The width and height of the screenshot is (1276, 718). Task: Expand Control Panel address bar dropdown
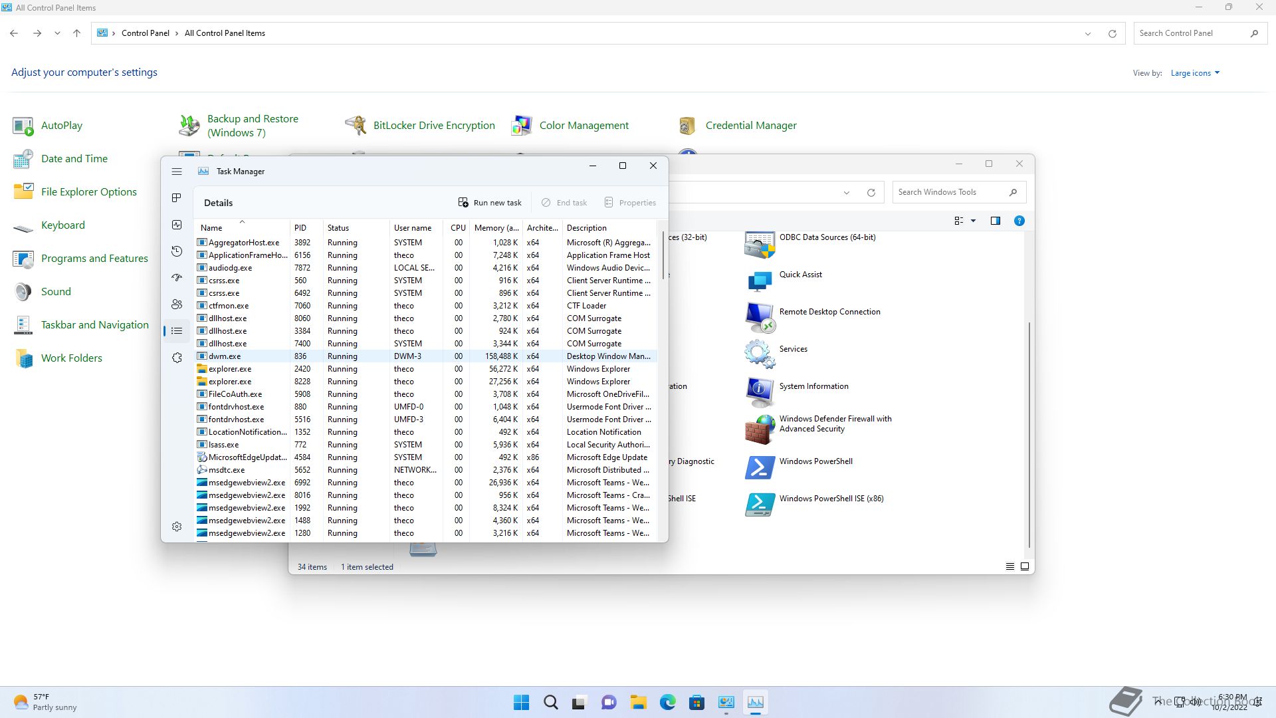point(1088,33)
